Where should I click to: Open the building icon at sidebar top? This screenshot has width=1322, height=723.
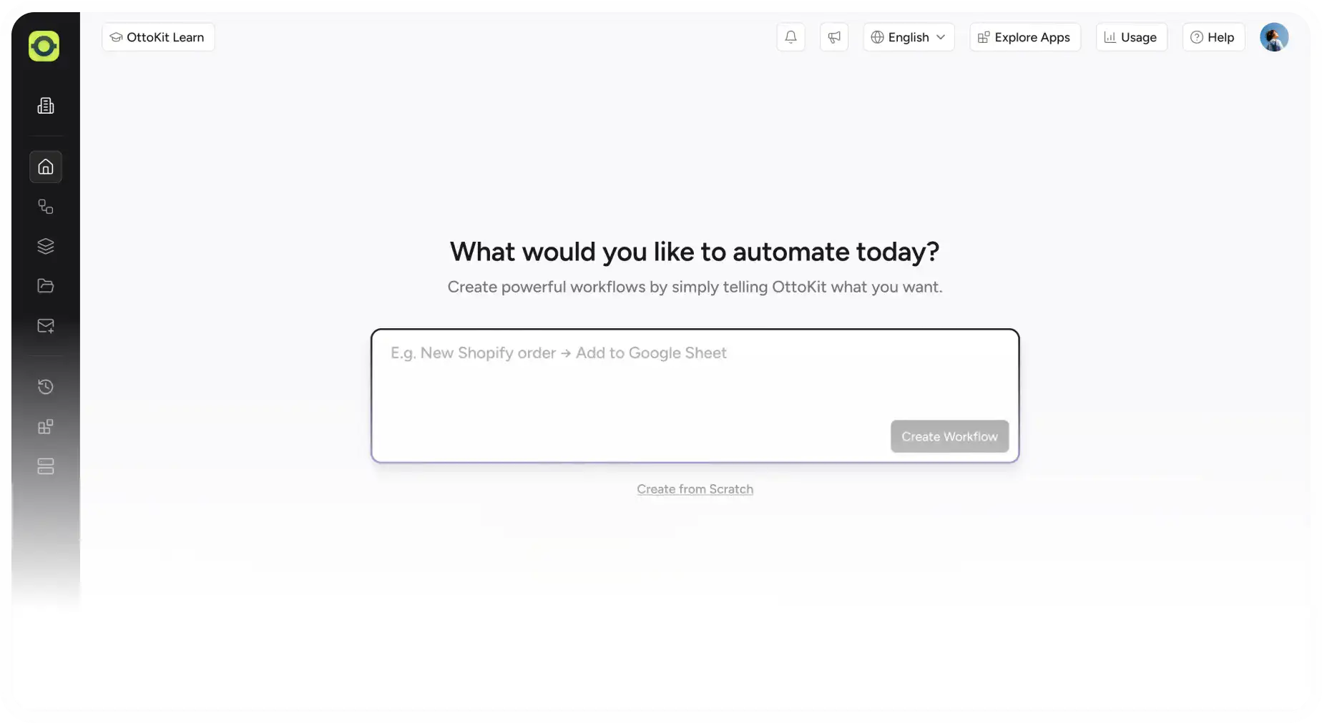pyautogui.click(x=45, y=105)
